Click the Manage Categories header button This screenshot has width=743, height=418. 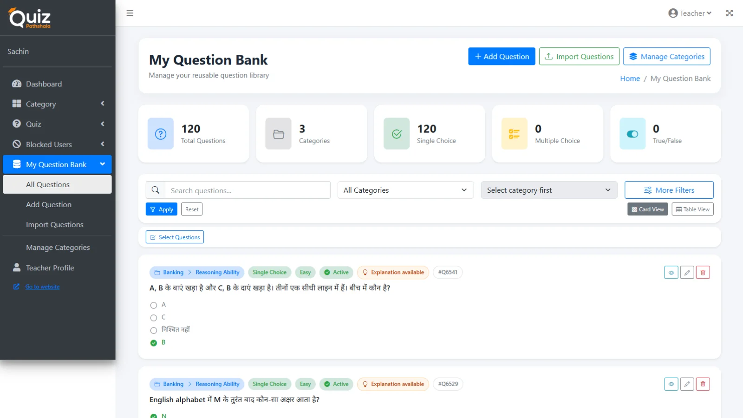tap(666, 57)
